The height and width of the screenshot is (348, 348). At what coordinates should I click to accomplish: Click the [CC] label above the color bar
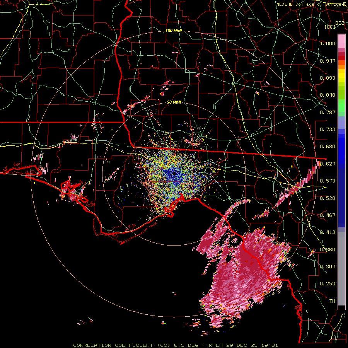pyautogui.click(x=330, y=27)
